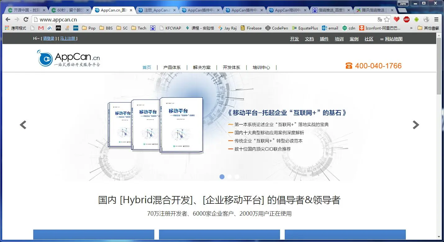Image resolution: width=444 pixels, height=242 pixels.
Task: Show previous banner slide with left arrow
Action: coord(23,125)
